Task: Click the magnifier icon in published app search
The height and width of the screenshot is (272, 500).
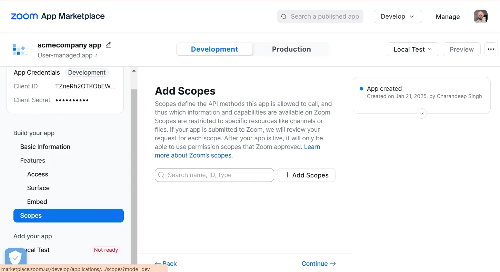Action: click(x=284, y=17)
